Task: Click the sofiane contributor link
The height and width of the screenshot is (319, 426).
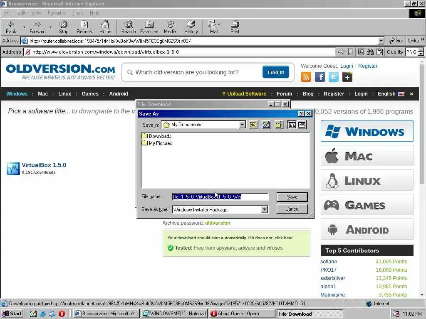Action: click(329, 262)
